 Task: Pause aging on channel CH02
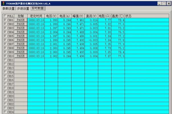[x=21, y=24]
